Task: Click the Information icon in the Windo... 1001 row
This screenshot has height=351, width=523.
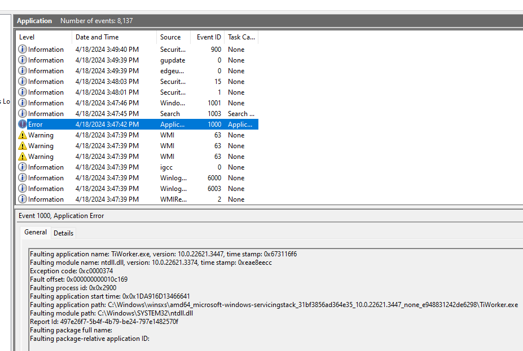Action: tap(23, 103)
